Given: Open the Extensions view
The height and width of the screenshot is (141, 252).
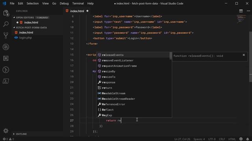Looking at the screenshot, I should point(6,58).
